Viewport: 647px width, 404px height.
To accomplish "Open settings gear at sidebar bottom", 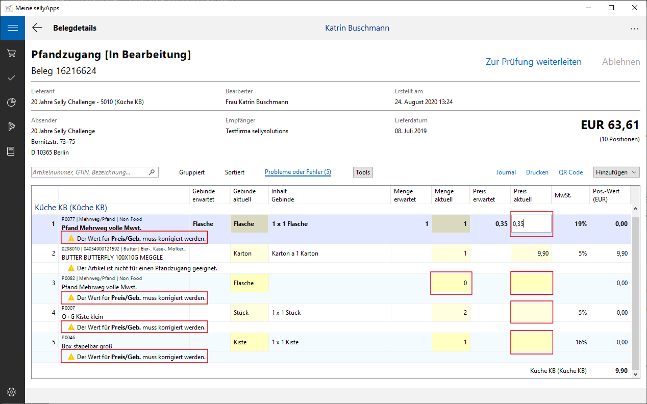I will pyautogui.click(x=12, y=392).
